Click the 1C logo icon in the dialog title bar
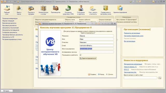 (40, 24)
